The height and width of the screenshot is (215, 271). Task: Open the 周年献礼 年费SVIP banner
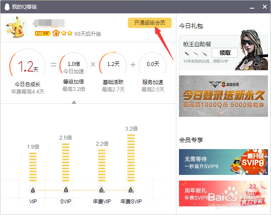point(223,193)
